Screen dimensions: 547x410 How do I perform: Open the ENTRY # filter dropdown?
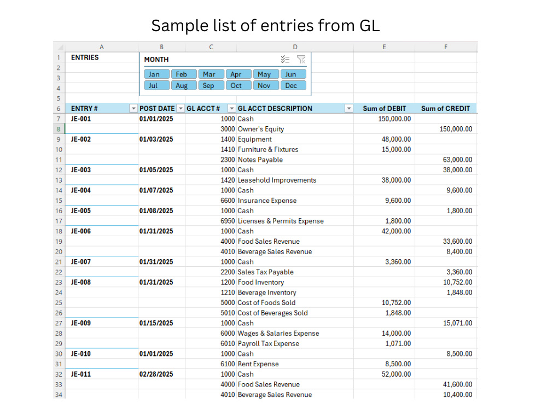133,108
